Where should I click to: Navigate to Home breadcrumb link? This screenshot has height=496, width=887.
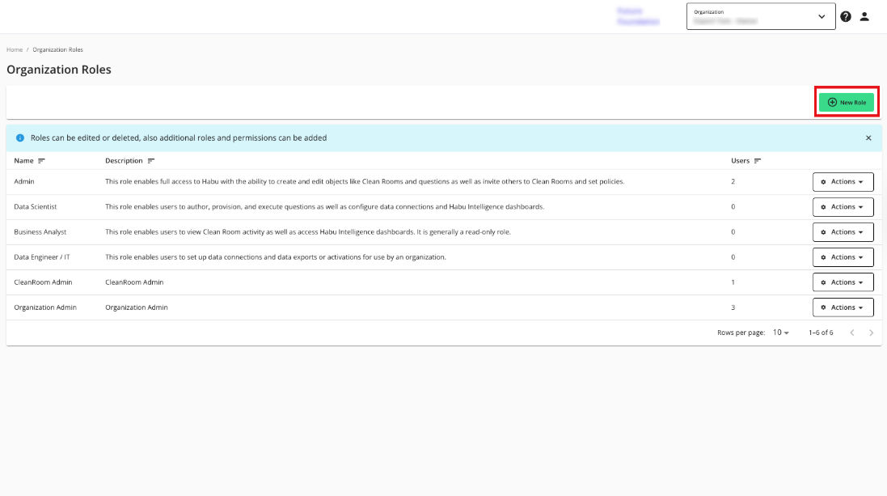[x=15, y=50]
